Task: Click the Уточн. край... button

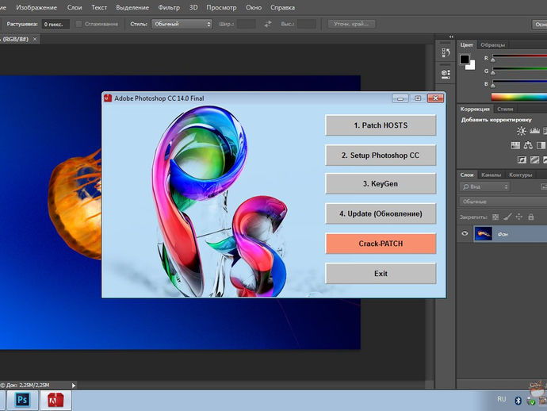Action: tap(351, 24)
